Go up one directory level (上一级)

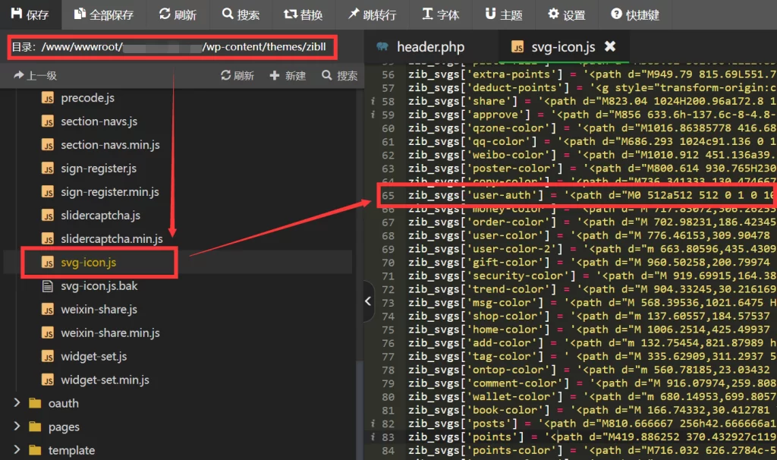35,75
